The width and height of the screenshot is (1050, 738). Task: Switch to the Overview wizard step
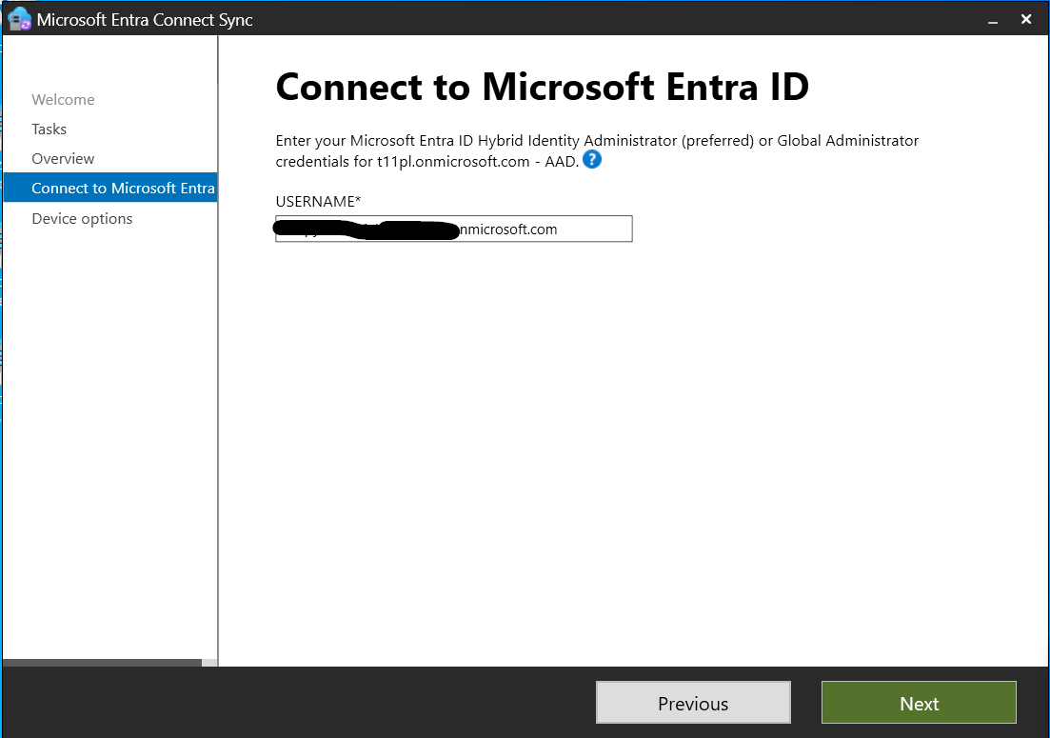[63, 158]
